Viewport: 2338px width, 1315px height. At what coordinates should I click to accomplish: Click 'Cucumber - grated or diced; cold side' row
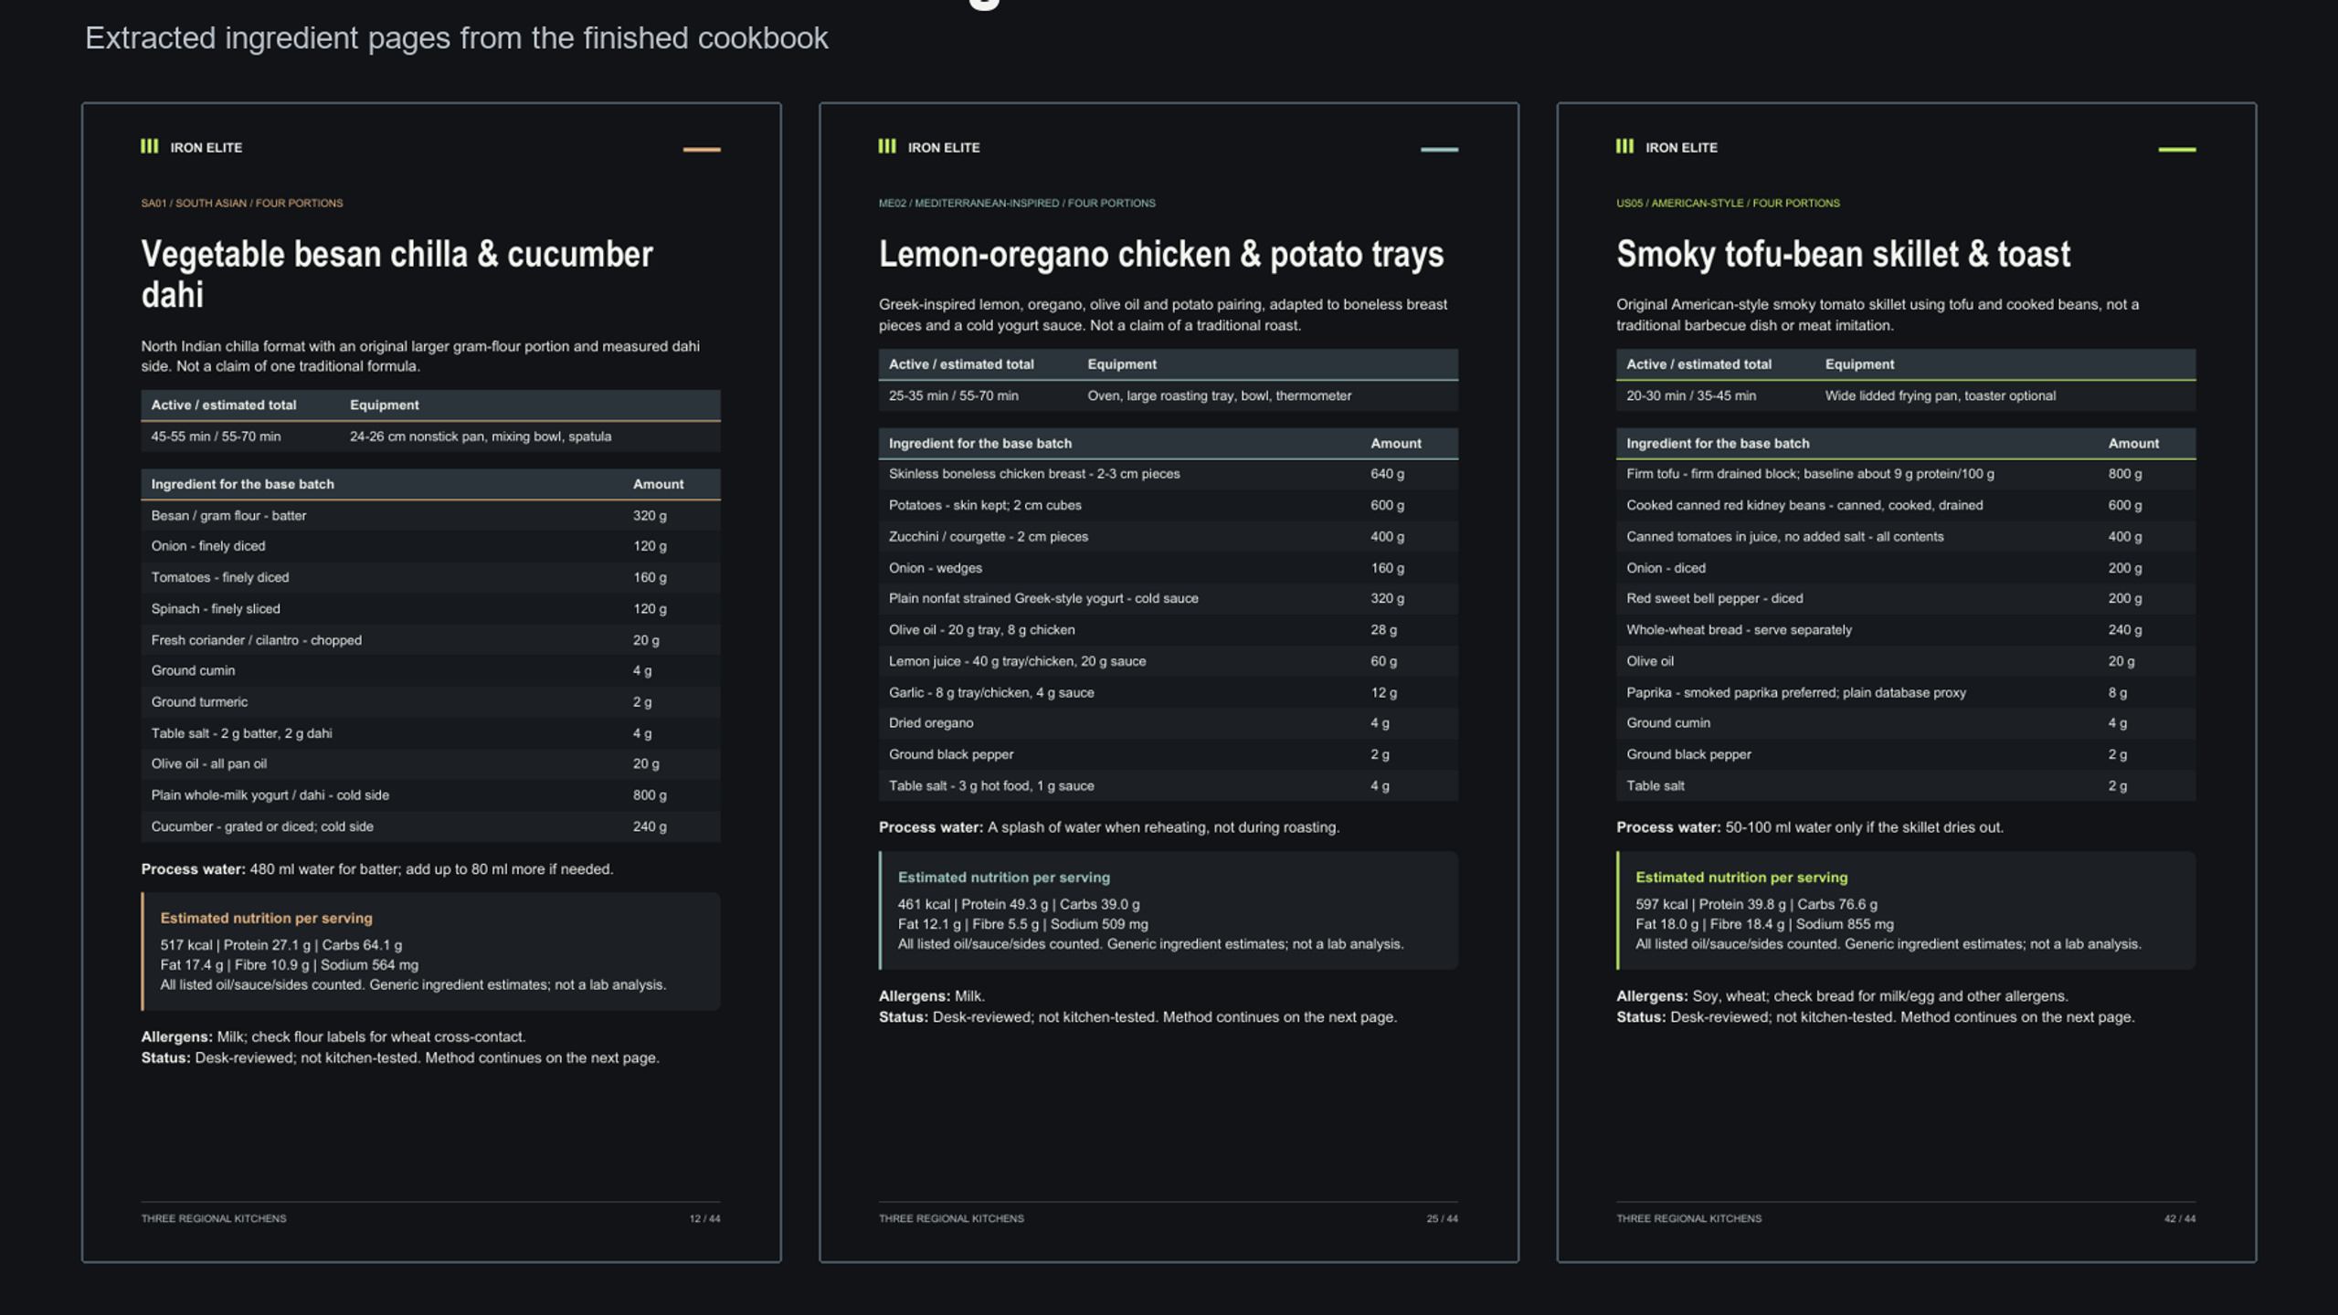click(430, 826)
